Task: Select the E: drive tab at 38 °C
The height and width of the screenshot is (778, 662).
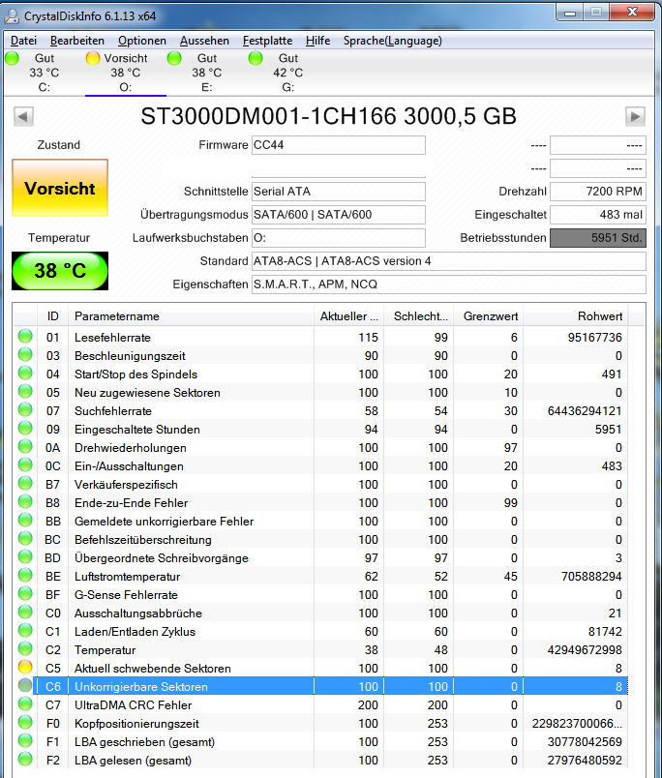Action: pos(207,73)
